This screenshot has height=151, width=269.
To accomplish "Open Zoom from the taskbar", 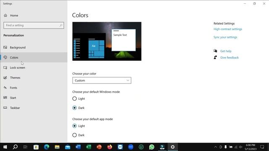I will (131, 147).
